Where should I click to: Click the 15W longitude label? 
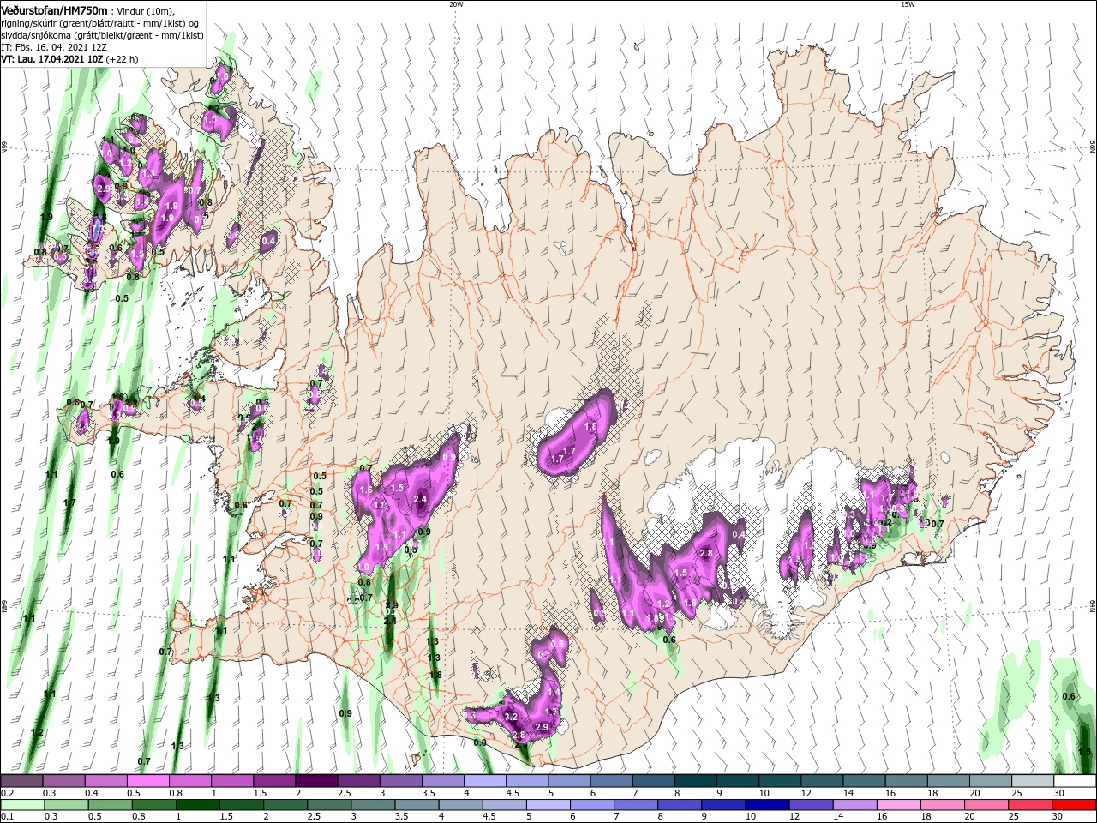(x=908, y=4)
